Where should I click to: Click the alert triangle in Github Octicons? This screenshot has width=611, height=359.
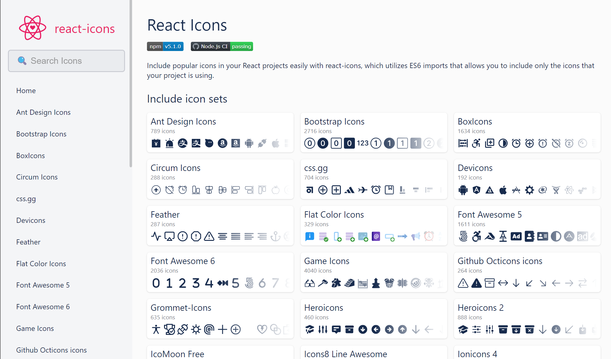463,283
